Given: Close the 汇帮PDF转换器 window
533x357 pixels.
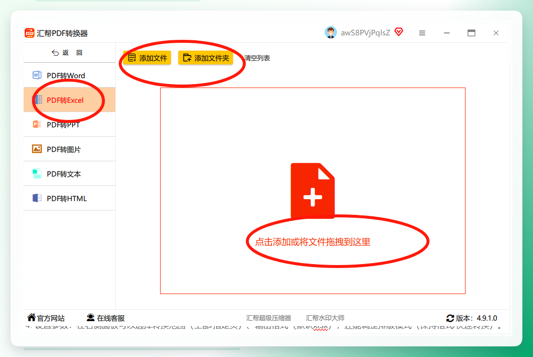Looking at the screenshot, I should point(496,33).
